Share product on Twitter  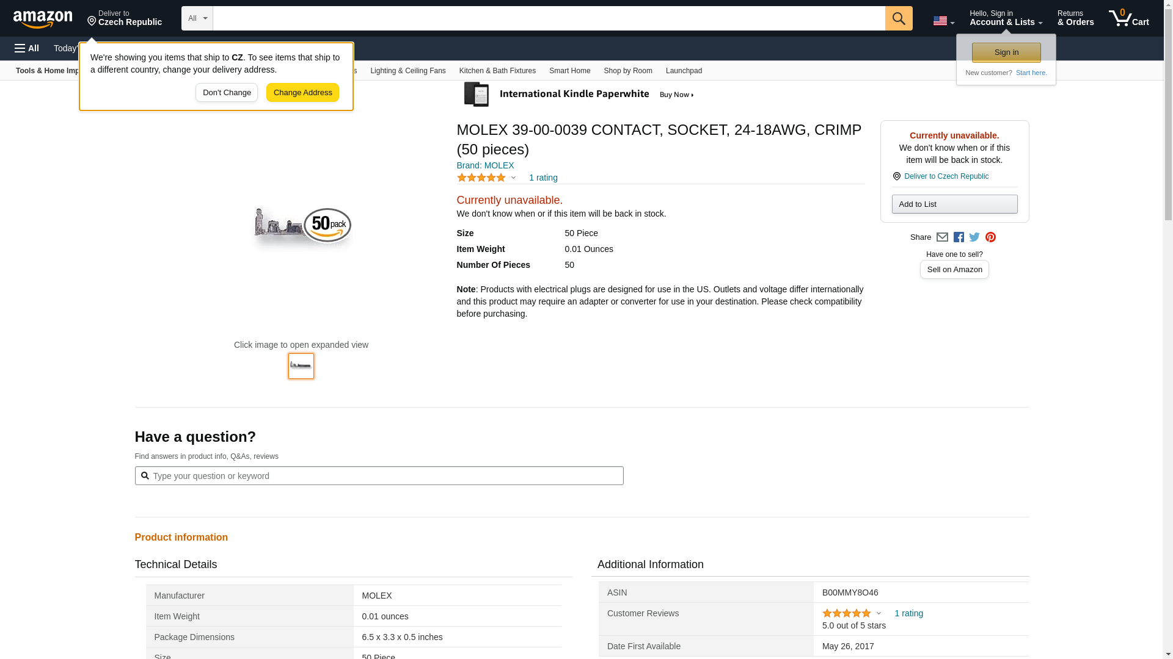(x=974, y=237)
